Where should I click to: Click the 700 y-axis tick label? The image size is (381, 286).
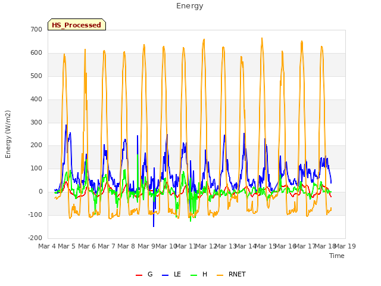(x=36, y=29)
